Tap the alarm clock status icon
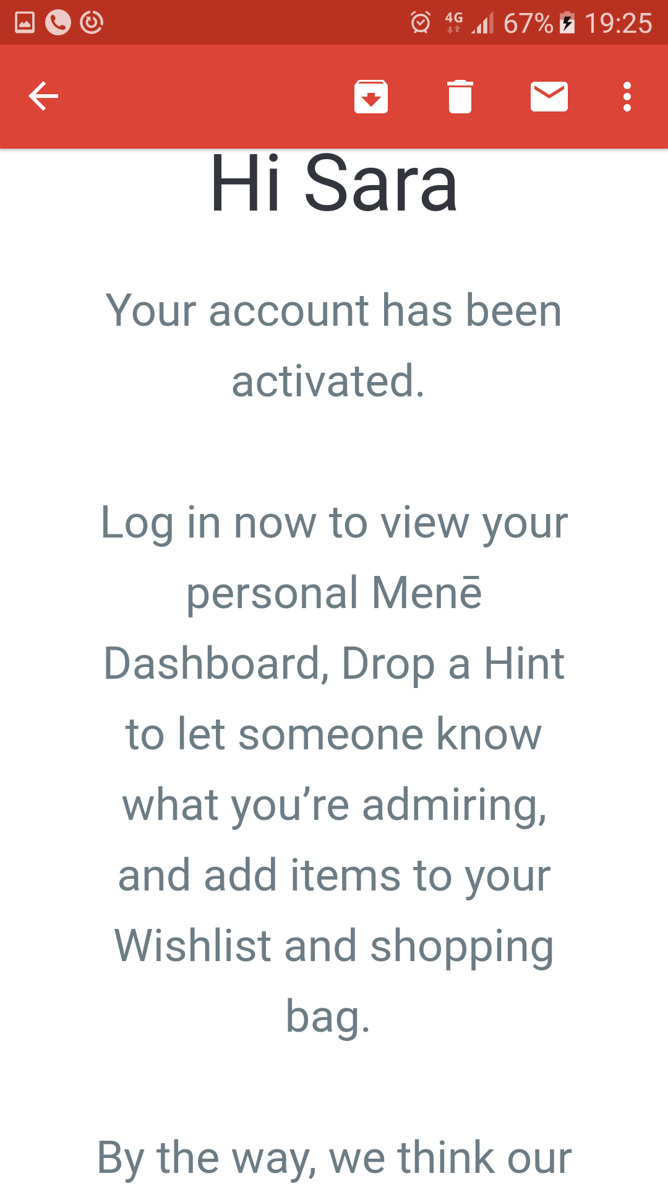The height and width of the screenshot is (1189, 668). click(x=421, y=23)
